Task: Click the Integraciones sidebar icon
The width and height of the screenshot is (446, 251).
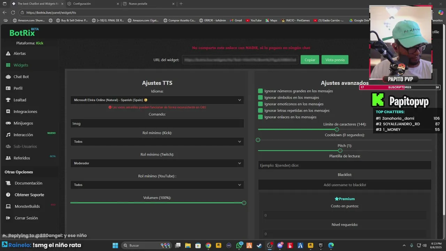Action: 8,112
